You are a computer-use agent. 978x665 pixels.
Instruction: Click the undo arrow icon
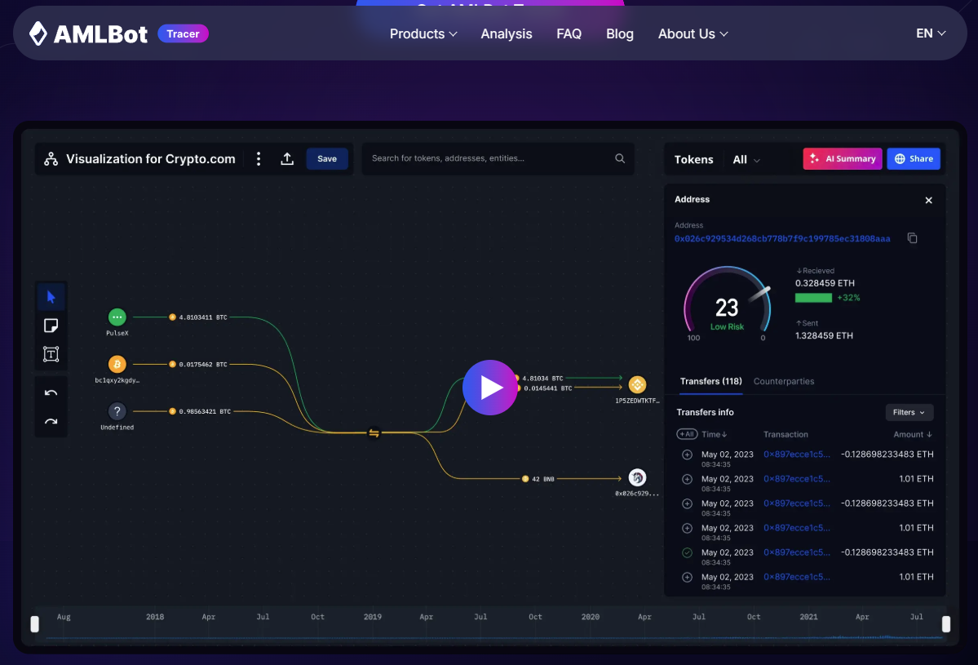pos(51,393)
